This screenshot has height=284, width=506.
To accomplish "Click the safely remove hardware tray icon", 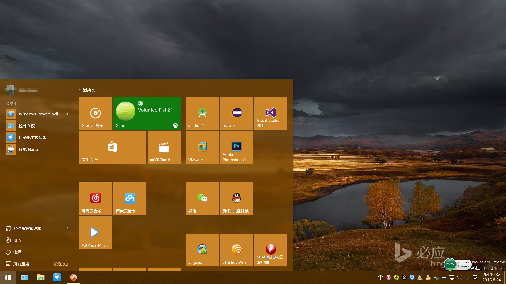I will pos(436,277).
